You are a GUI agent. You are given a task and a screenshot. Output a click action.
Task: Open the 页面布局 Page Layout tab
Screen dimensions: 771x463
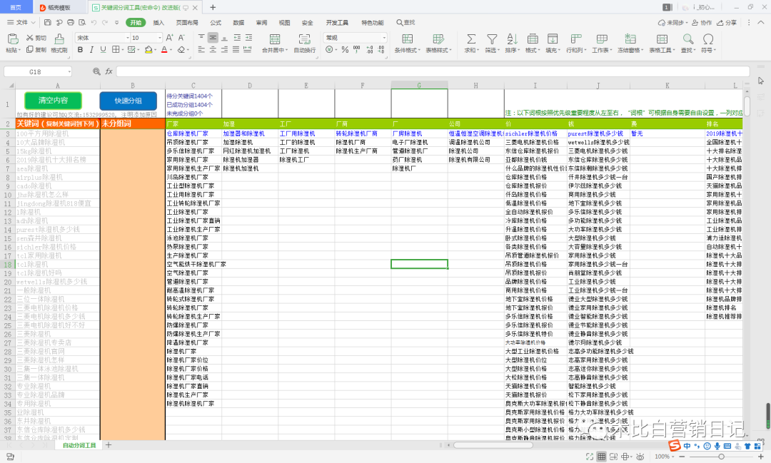click(187, 23)
